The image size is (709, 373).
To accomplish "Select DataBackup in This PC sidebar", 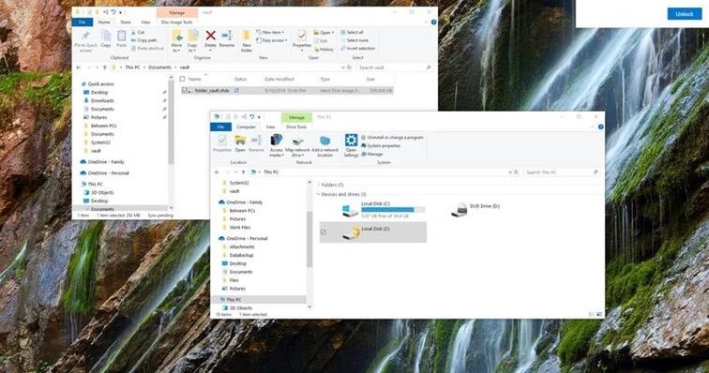I will 238,256.
